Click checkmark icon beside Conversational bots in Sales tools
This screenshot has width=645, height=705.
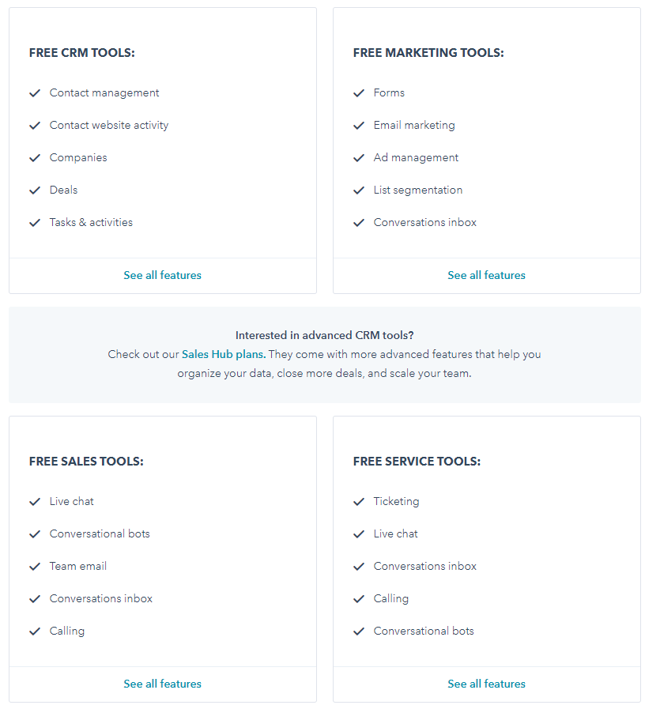point(35,534)
